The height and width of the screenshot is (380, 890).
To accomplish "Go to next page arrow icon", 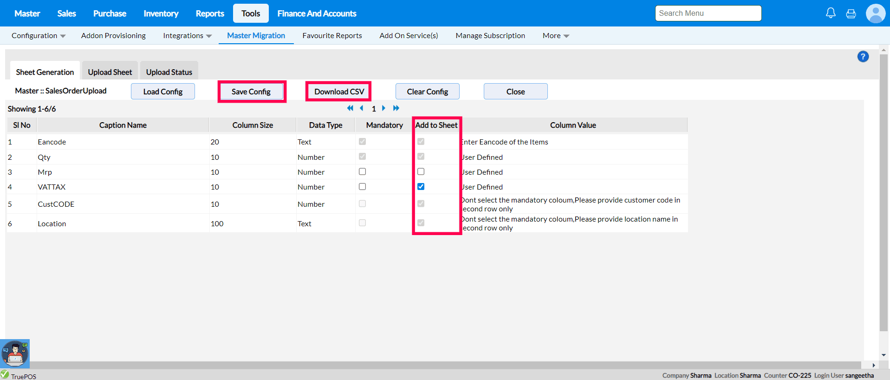I will [383, 108].
